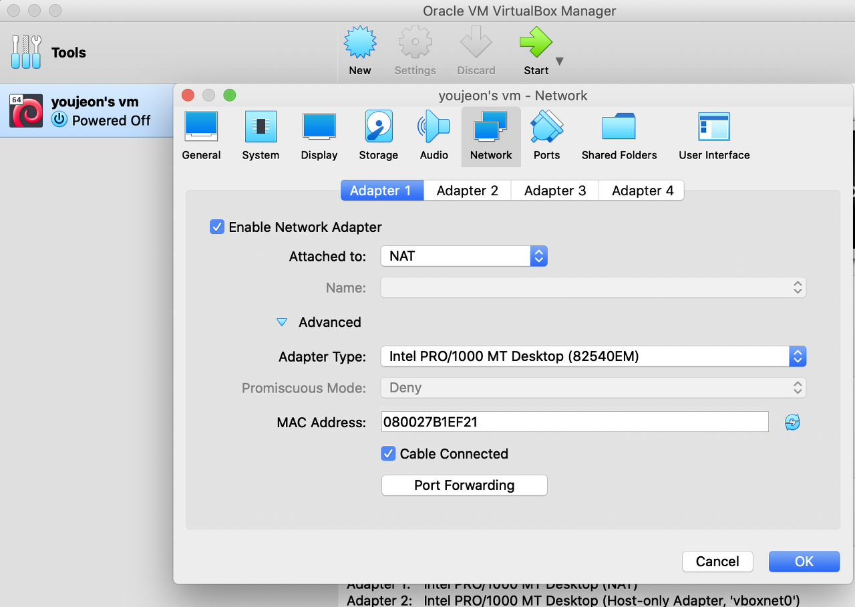Click the MAC Address input field
This screenshot has width=855, height=607.
(x=575, y=422)
